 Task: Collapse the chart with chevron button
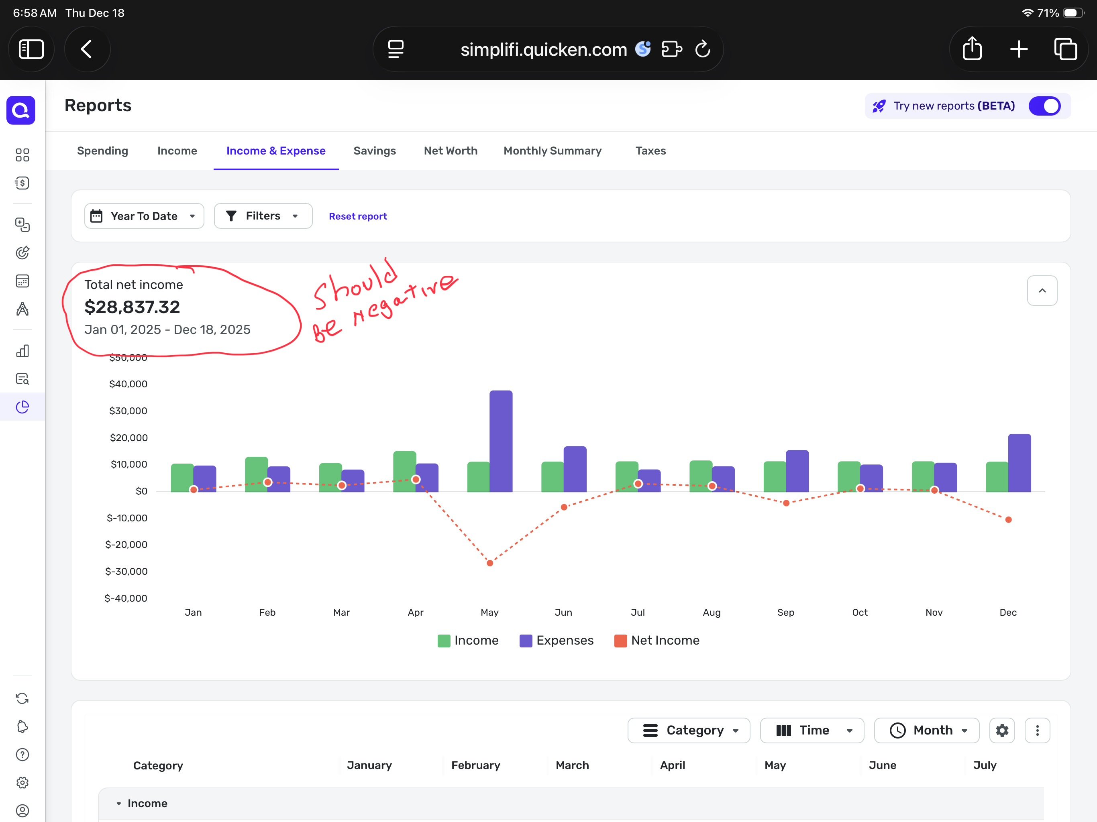point(1042,291)
